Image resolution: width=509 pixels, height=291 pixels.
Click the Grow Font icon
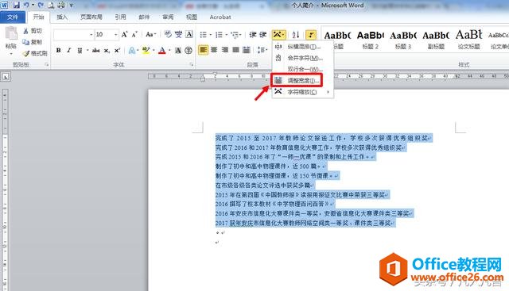(x=124, y=34)
